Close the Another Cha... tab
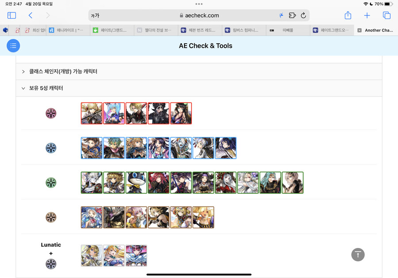The height and width of the screenshot is (278, 398). click(x=360, y=30)
